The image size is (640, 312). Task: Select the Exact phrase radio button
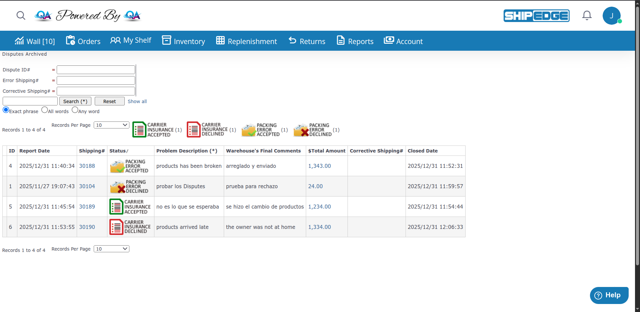[x=6, y=110]
